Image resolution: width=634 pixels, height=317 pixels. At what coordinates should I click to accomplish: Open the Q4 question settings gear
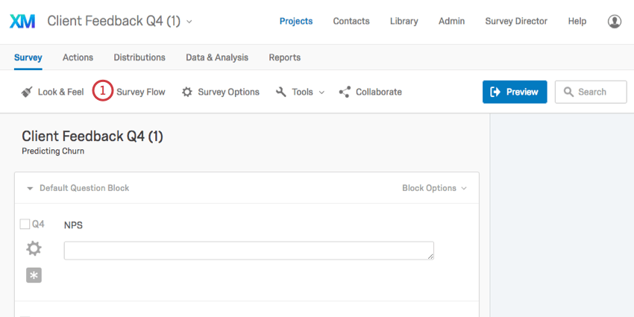34,248
